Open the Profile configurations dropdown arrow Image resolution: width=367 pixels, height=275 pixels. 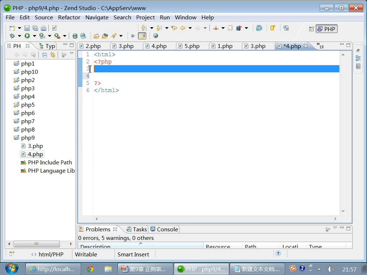[x=49, y=36]
